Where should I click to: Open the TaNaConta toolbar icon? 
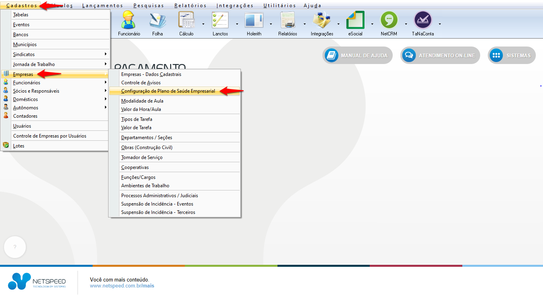[423, 23]
